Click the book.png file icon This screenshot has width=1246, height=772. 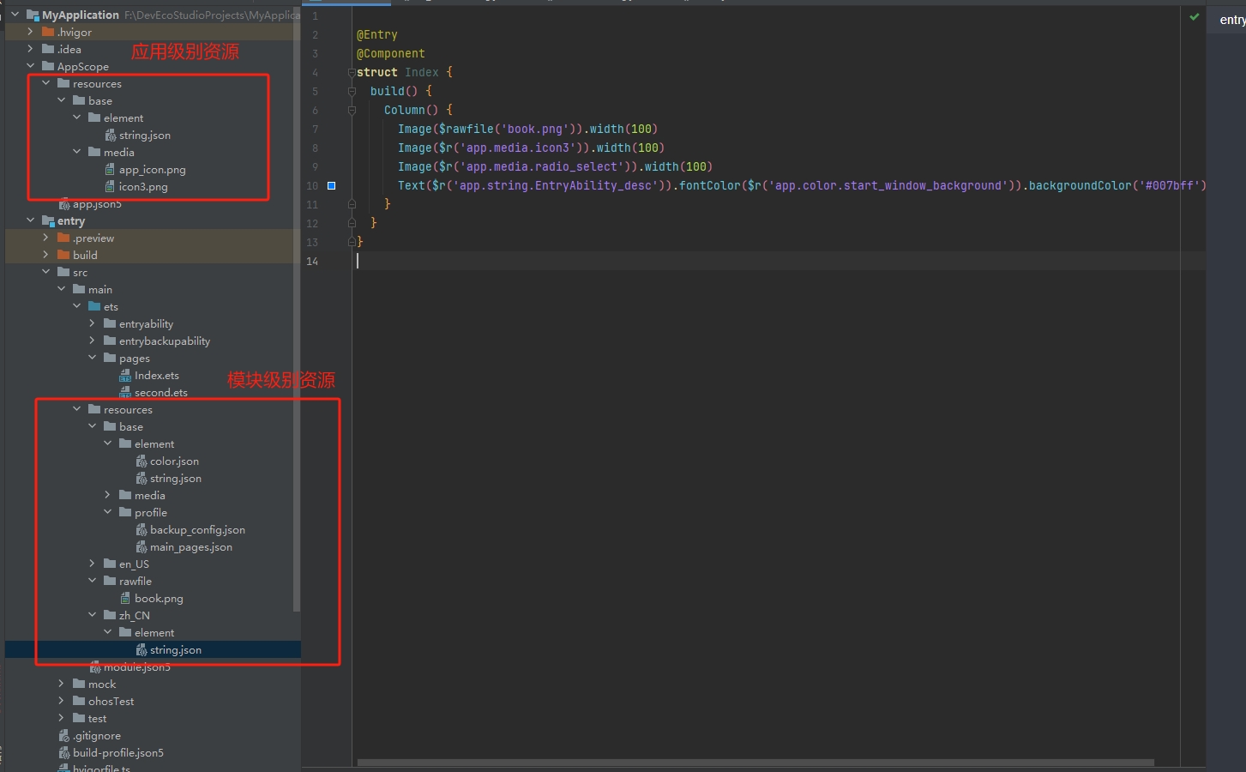click(x=125, y=598)
